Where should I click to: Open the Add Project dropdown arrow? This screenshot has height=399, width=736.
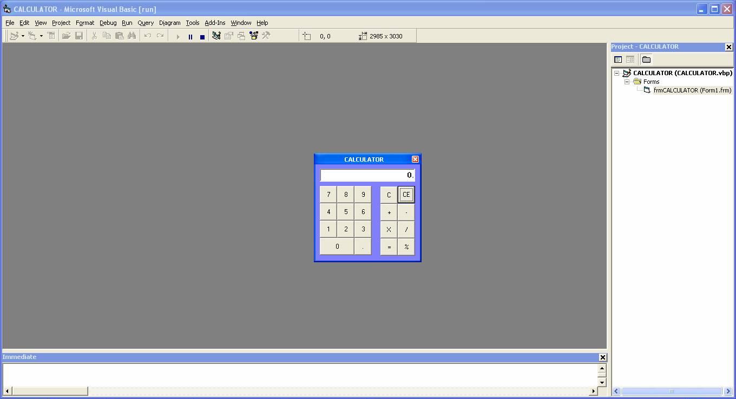[23, 36]
